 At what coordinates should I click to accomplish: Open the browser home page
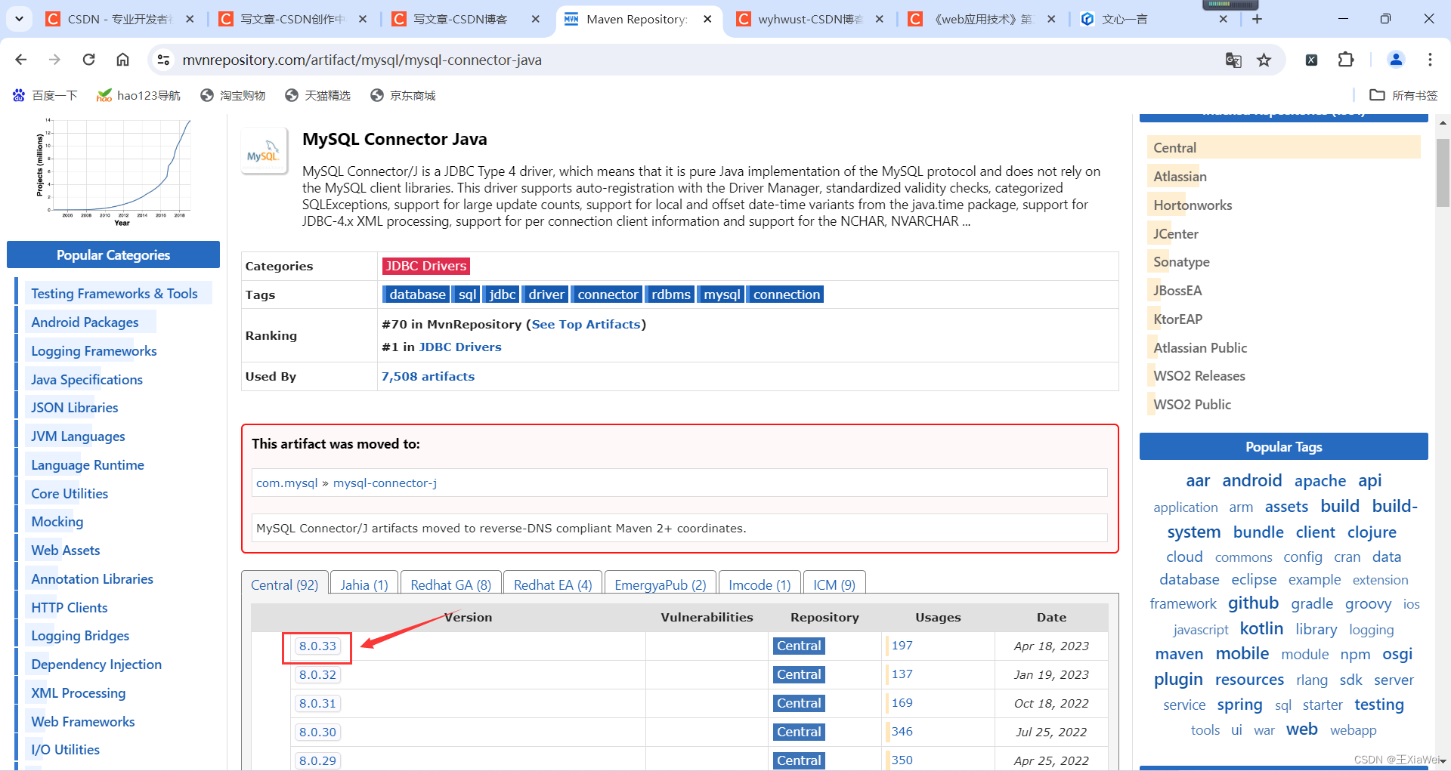pos(122,60)
